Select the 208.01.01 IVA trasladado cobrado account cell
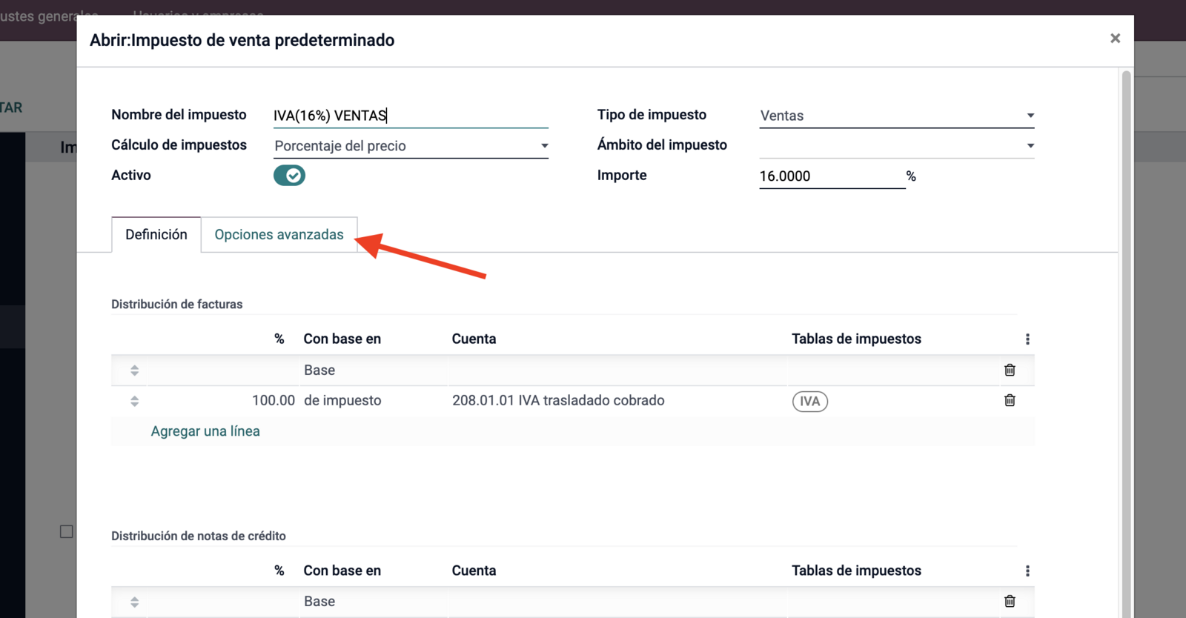1186x618 pixels. click(558, 400)
